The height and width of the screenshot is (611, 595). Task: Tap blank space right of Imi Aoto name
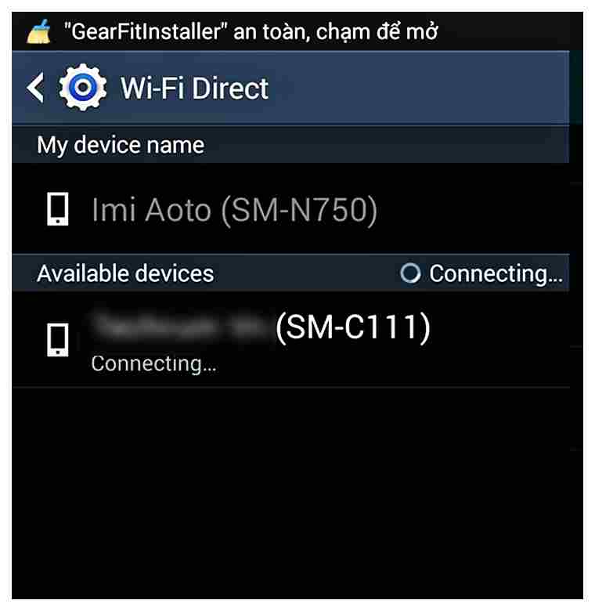coord(473,210)
